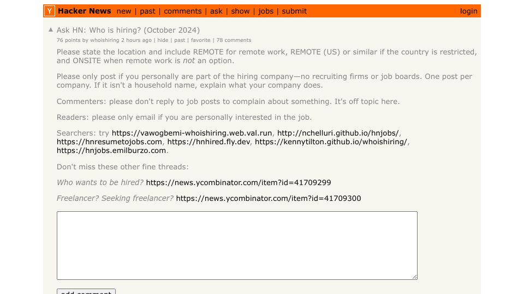Click the Y Combinator logo icon
Screen dimensions: 524x294
tap(50, 11)
